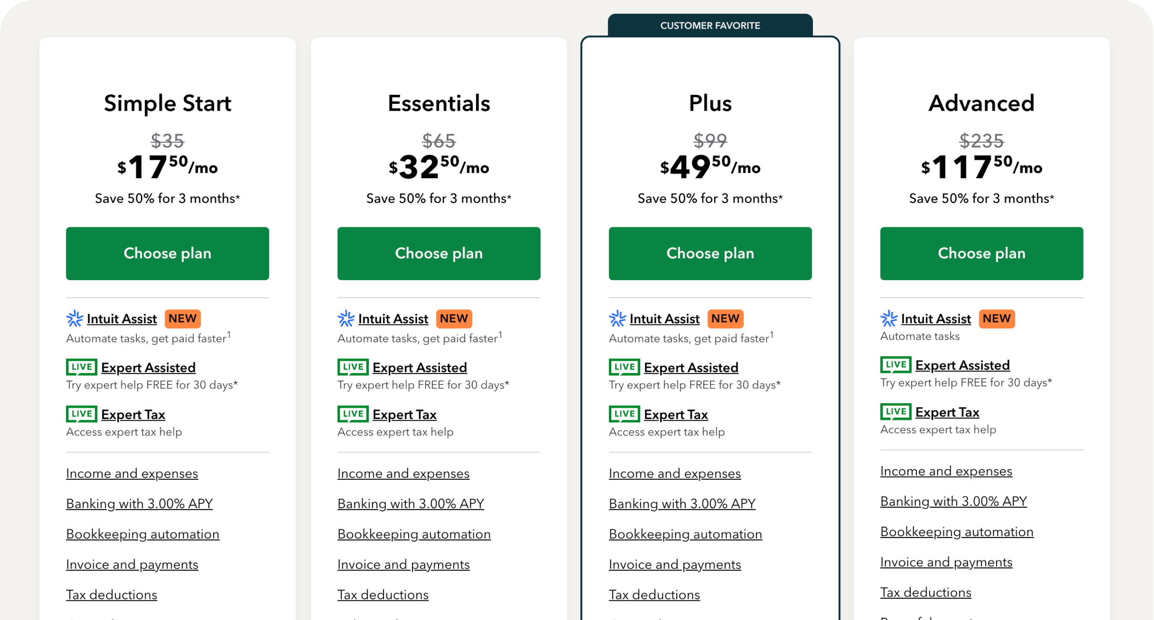The image size is (1154, 620).
Task: Open the Expert Assisted link under Essentials
Action: [420, 367]
